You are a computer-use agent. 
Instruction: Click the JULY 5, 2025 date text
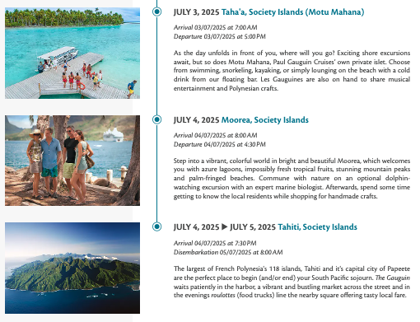[253, 227]
